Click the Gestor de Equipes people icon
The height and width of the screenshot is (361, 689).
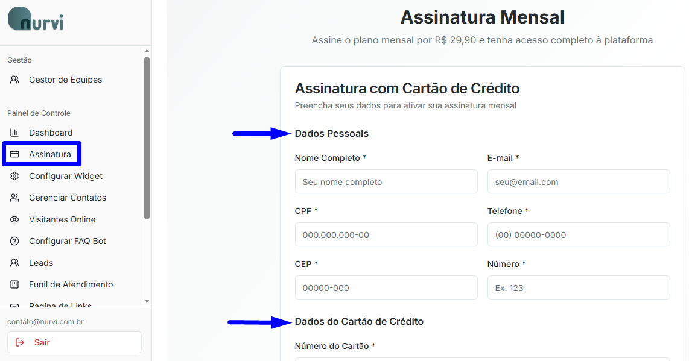(15, 80)
